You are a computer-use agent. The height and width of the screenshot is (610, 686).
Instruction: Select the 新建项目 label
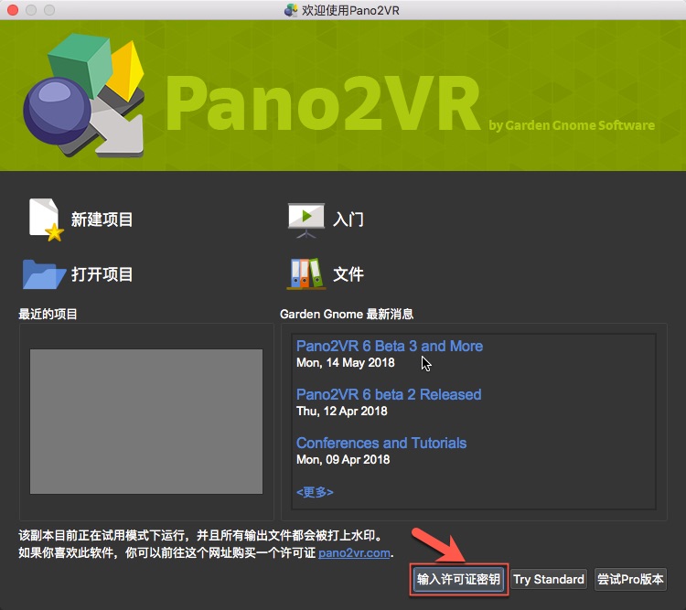[x=102, y=220]
